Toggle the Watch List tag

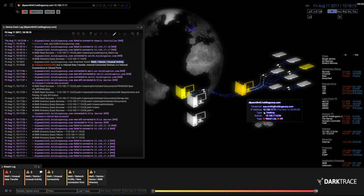(x=36, y=12)
